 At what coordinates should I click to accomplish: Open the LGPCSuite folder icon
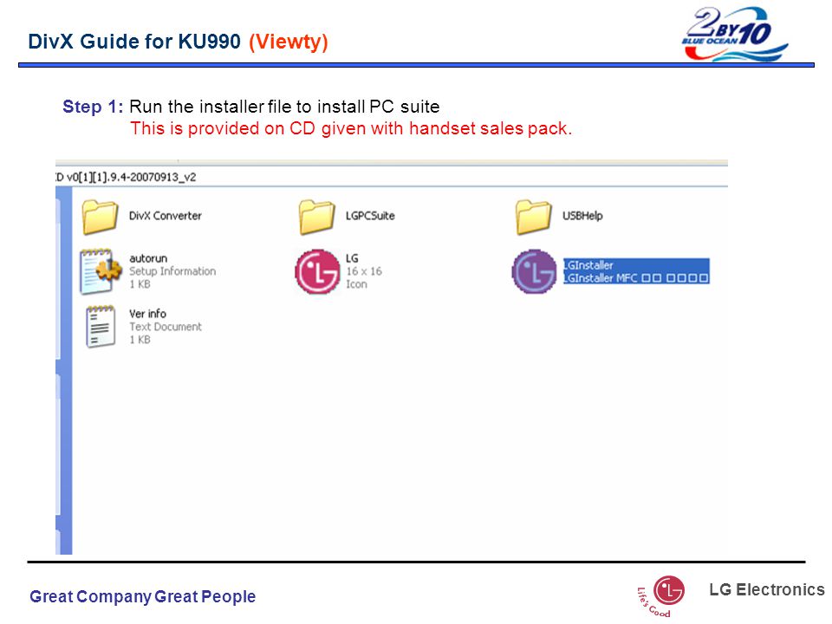[316, 217]
